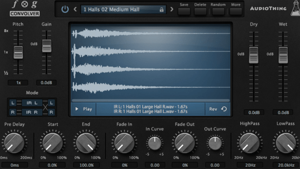Click the Pre Delay knob
Screen dimensions: 300x169
tap(14, 143)
